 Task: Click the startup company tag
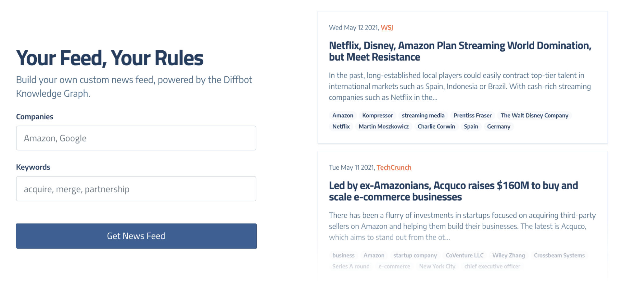click(x=415, y=255)
